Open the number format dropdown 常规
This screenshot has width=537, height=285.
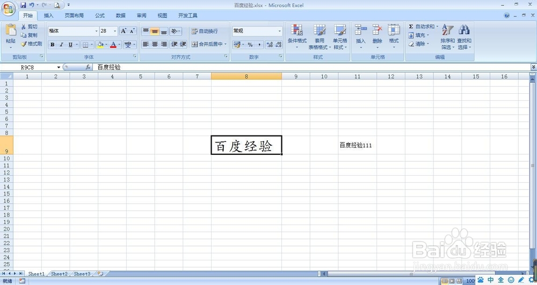279,31
